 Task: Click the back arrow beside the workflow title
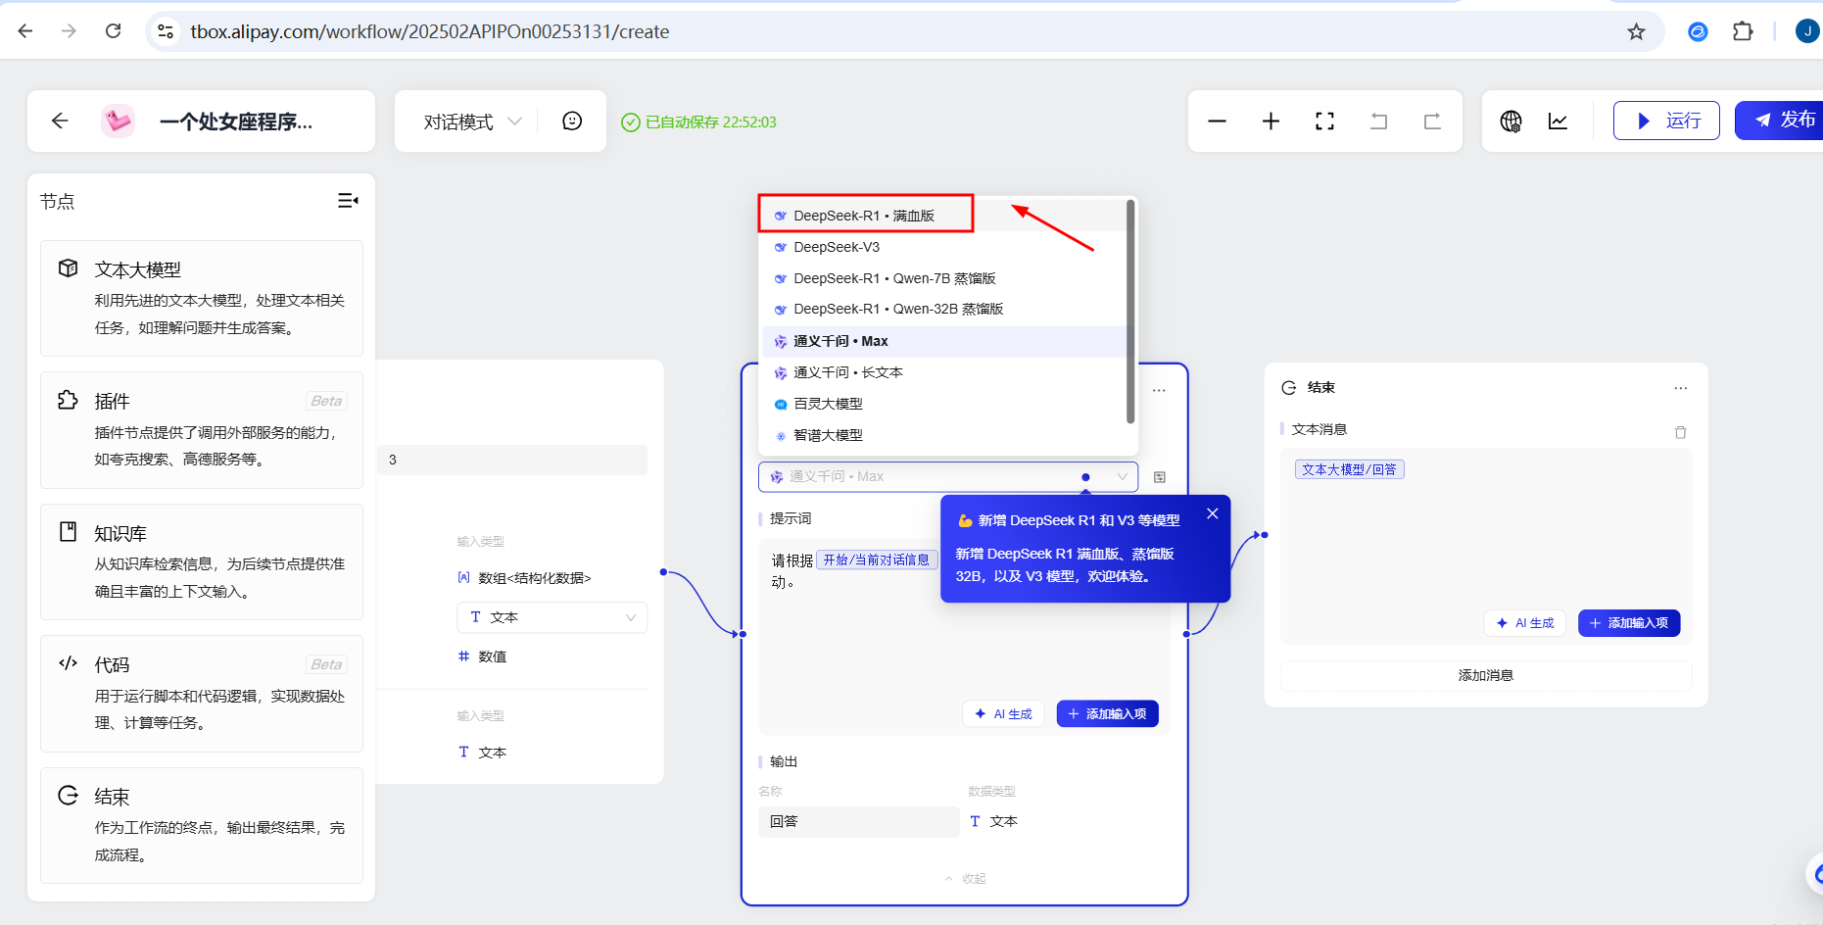(x=60, y=121)
